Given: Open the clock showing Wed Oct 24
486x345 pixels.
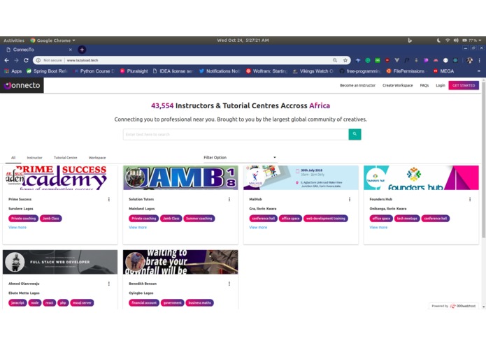Looking at the screenshot, I should [243, 41].
